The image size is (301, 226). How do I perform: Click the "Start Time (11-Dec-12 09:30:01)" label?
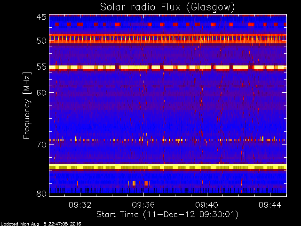(x=167, y=215)
